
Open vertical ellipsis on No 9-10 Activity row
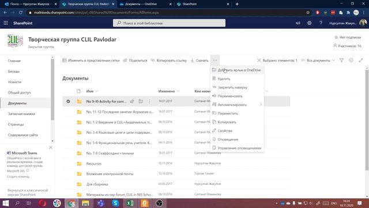tap(149, 101)
